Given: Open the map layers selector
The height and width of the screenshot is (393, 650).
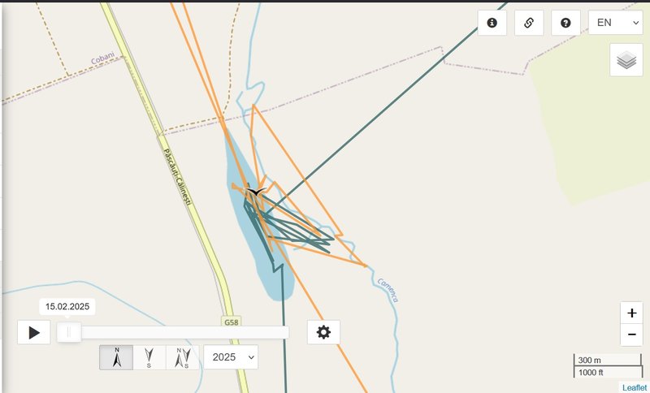Looking at the screenshot, I should click(626, 60).
